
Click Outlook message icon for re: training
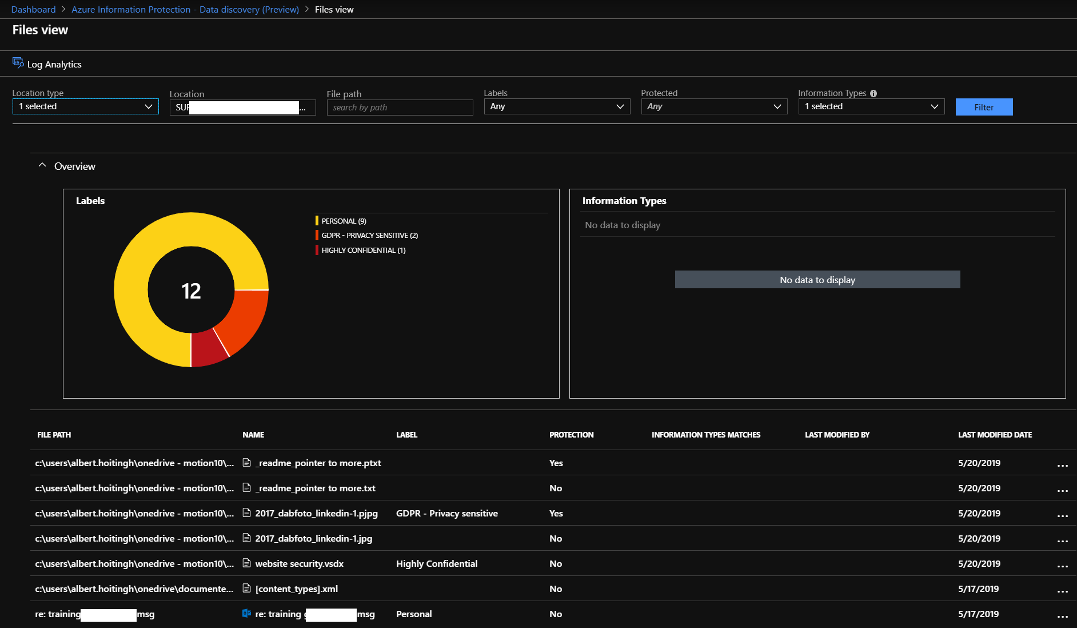point(247,614)
